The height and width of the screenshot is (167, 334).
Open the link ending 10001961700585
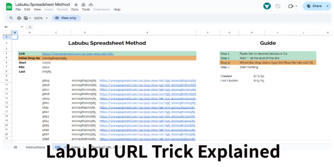coord(147,134)
